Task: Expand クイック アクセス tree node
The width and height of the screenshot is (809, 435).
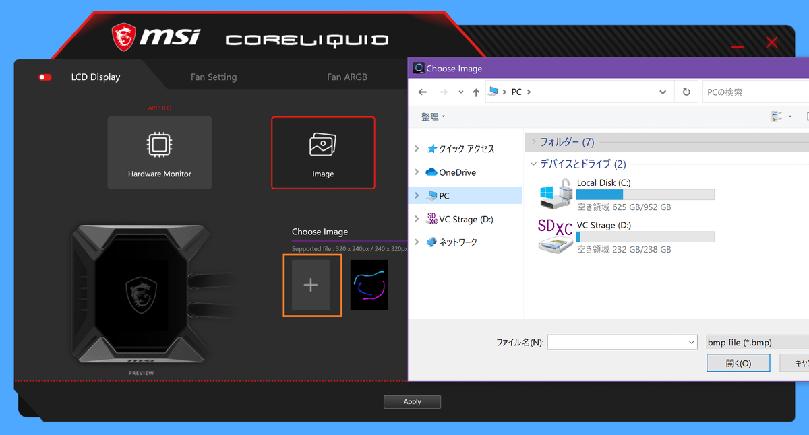Action: pos(417,149)
